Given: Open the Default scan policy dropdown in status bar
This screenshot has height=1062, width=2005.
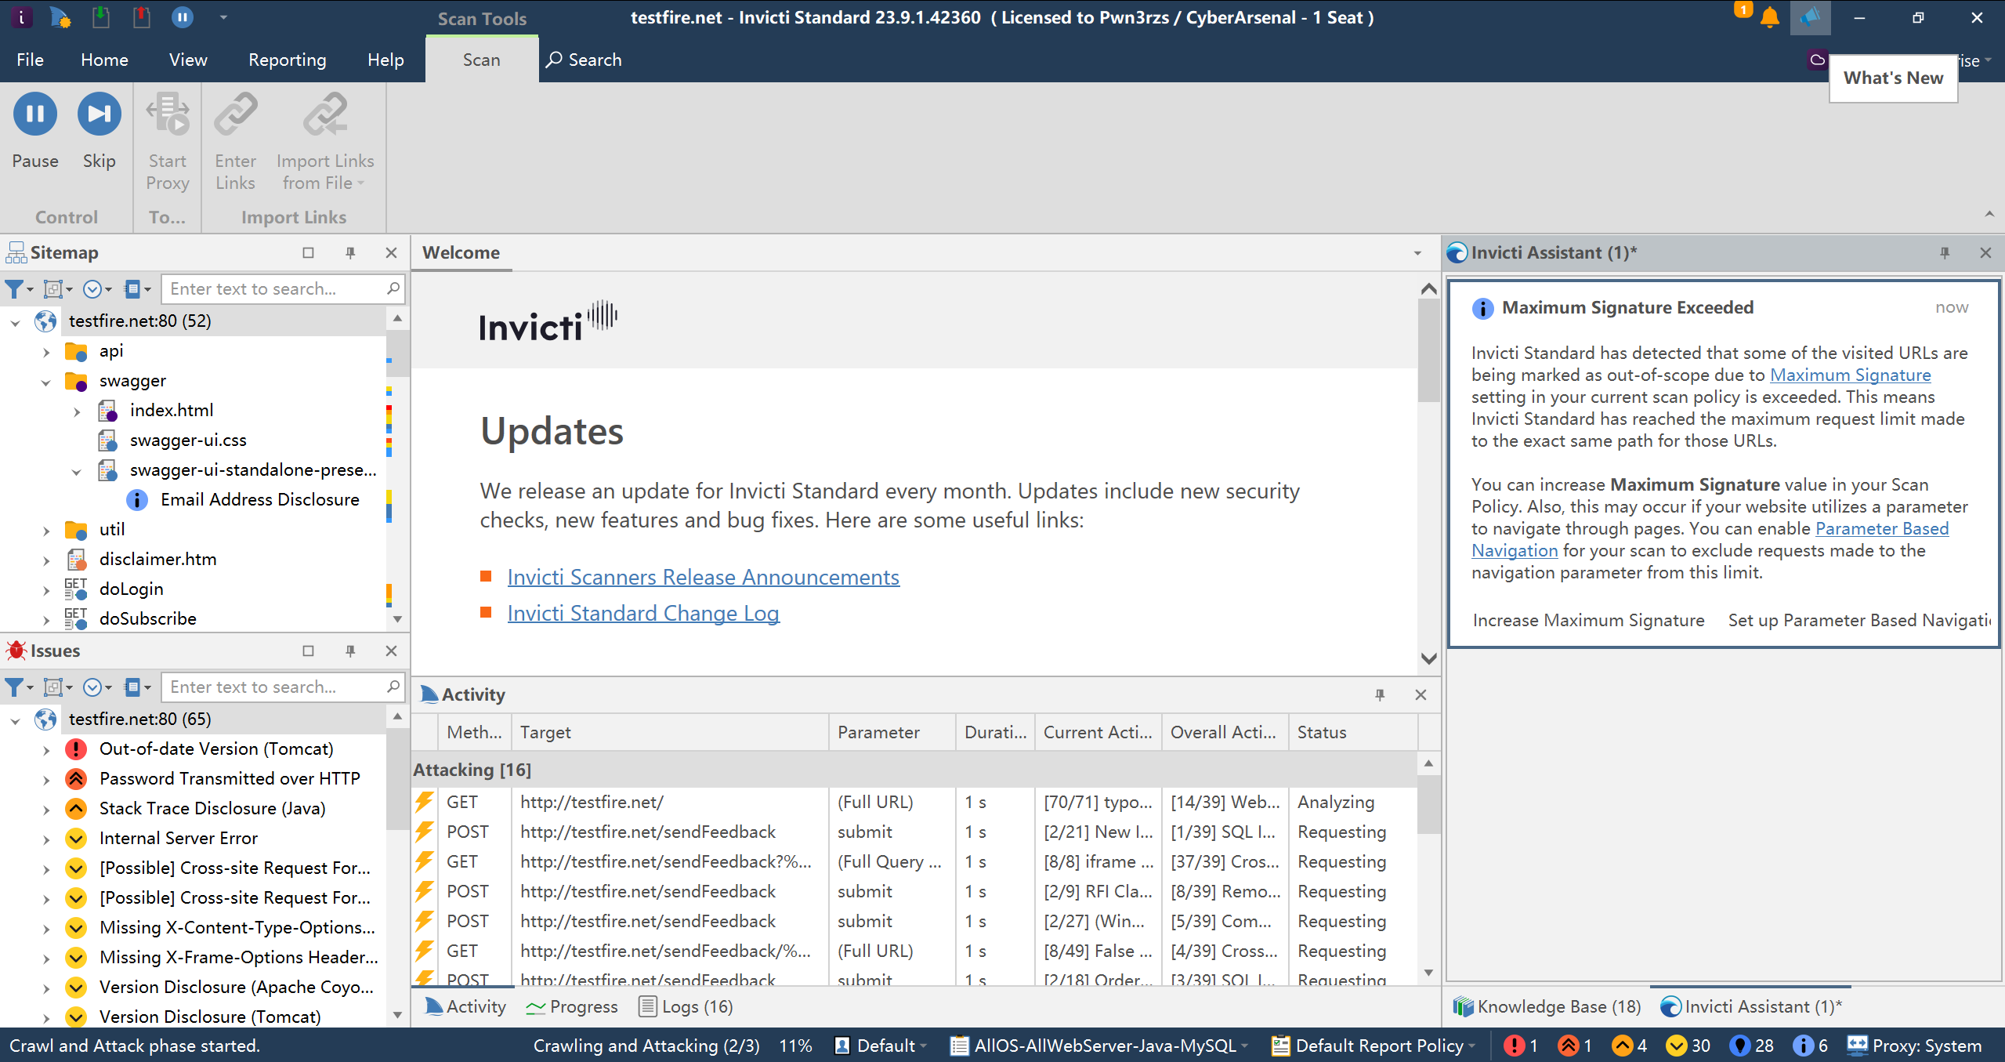Looking at the screenshot, I should point(881,1046).
